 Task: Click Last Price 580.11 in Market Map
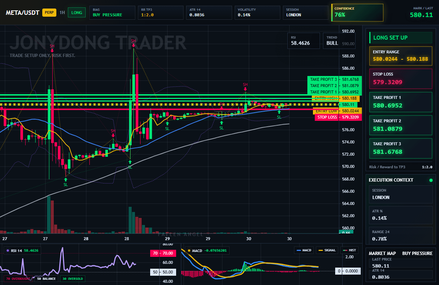(x=401, y=263)
